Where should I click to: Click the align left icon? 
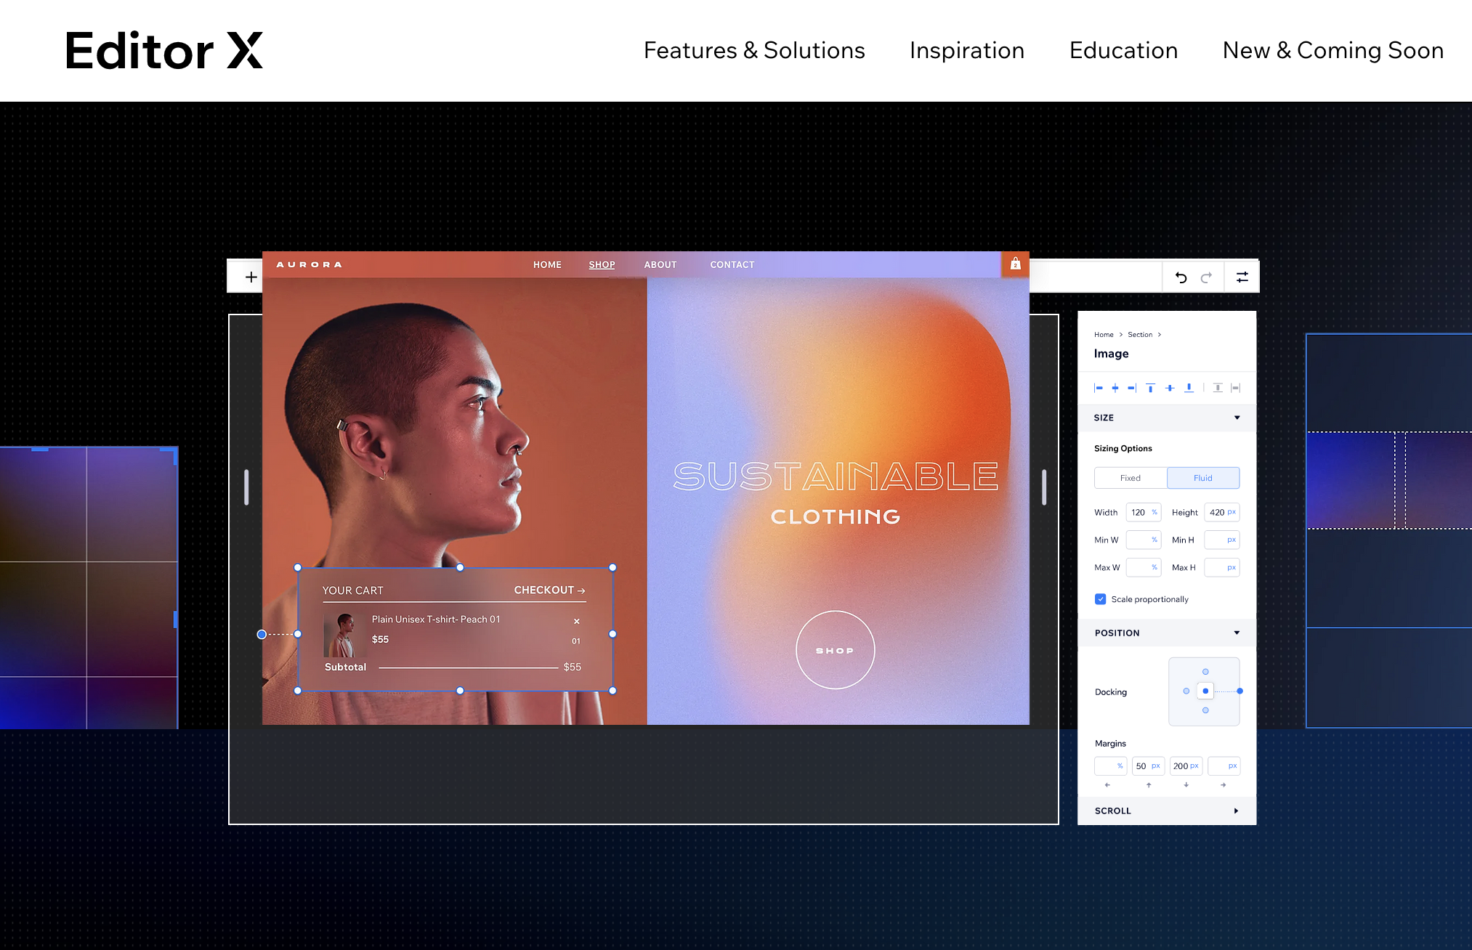1099,388
